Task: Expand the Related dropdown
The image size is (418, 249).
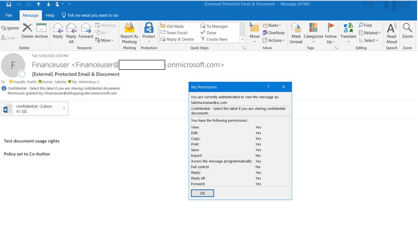Action: 369,32
